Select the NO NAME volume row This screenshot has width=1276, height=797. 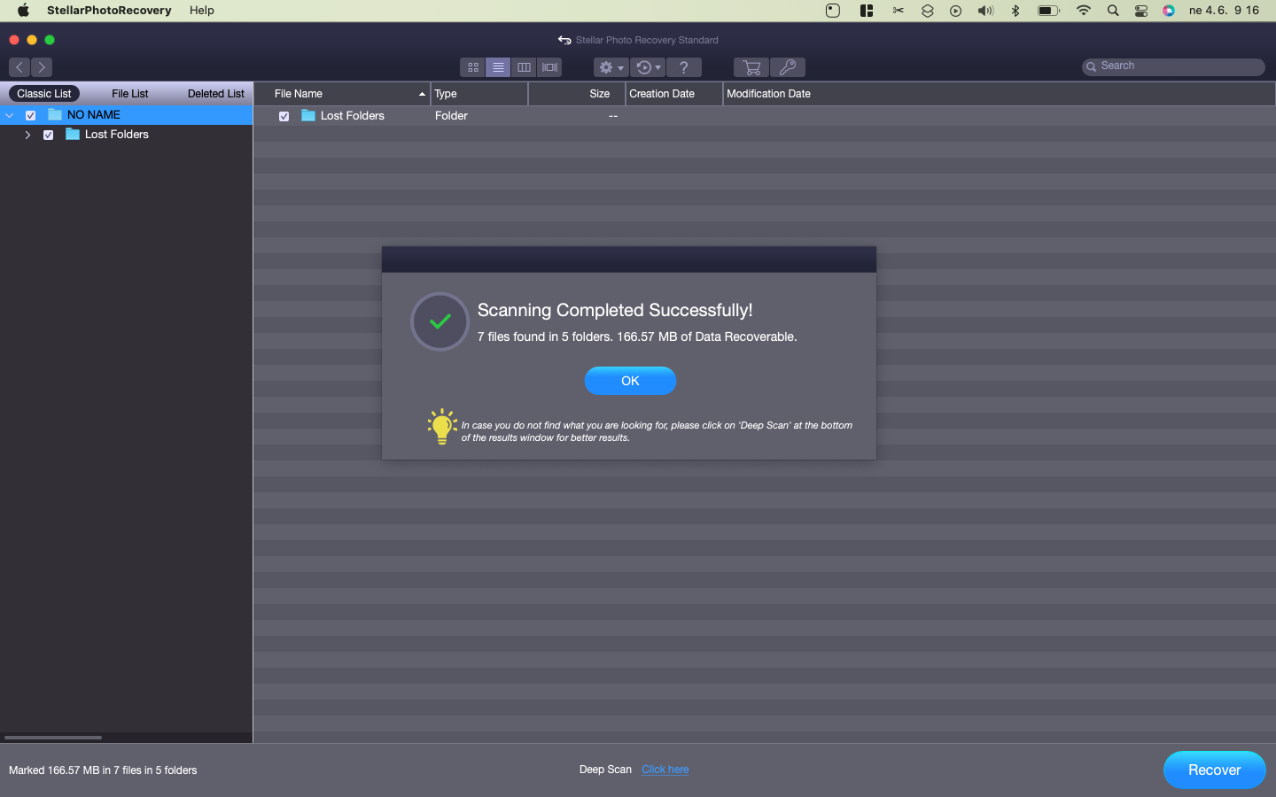(x=126, y=115)
